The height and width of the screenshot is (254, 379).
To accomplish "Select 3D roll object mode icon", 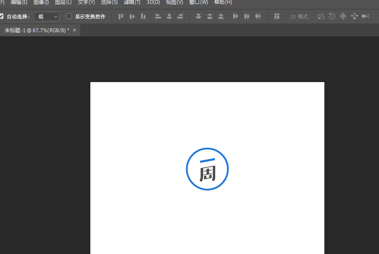I will point(332,16).
